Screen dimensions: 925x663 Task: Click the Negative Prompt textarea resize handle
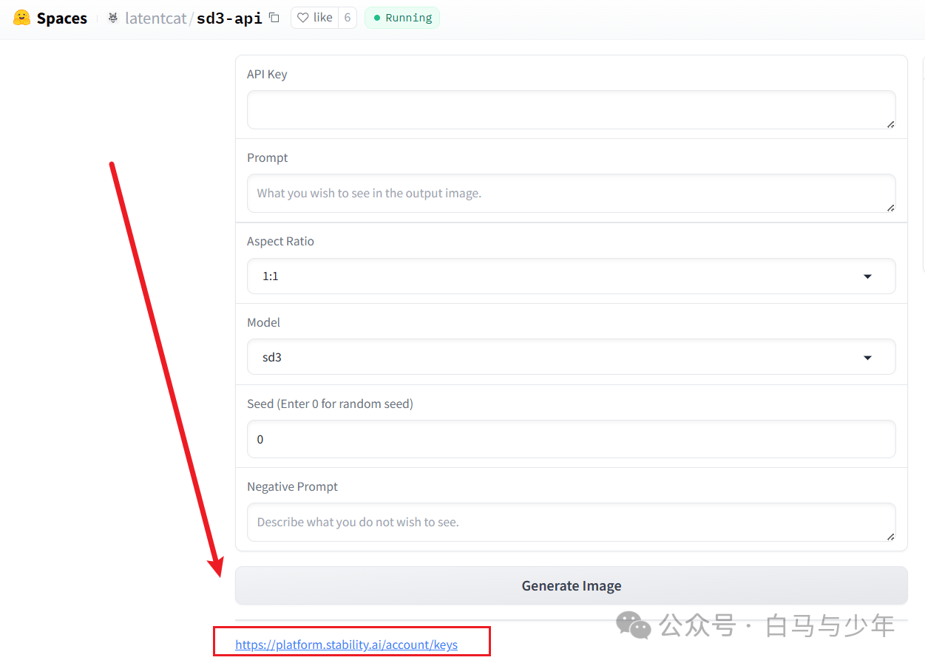890,537
